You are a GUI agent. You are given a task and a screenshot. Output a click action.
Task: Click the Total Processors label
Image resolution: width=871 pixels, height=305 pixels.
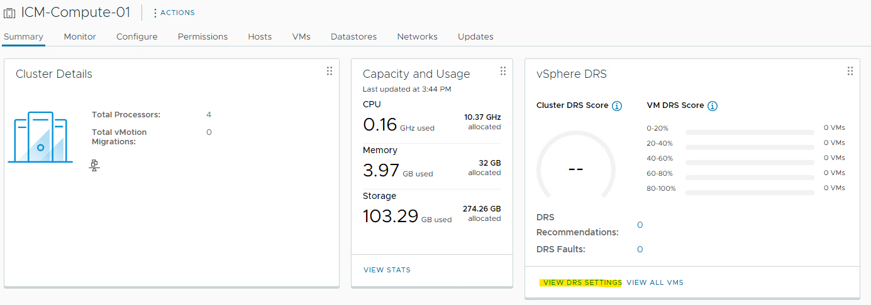click(x=126, y=115)
